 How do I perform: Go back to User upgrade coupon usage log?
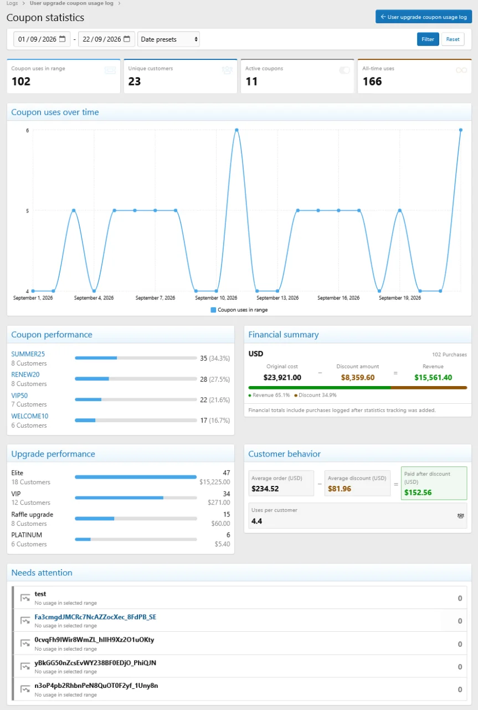point(424,17)
